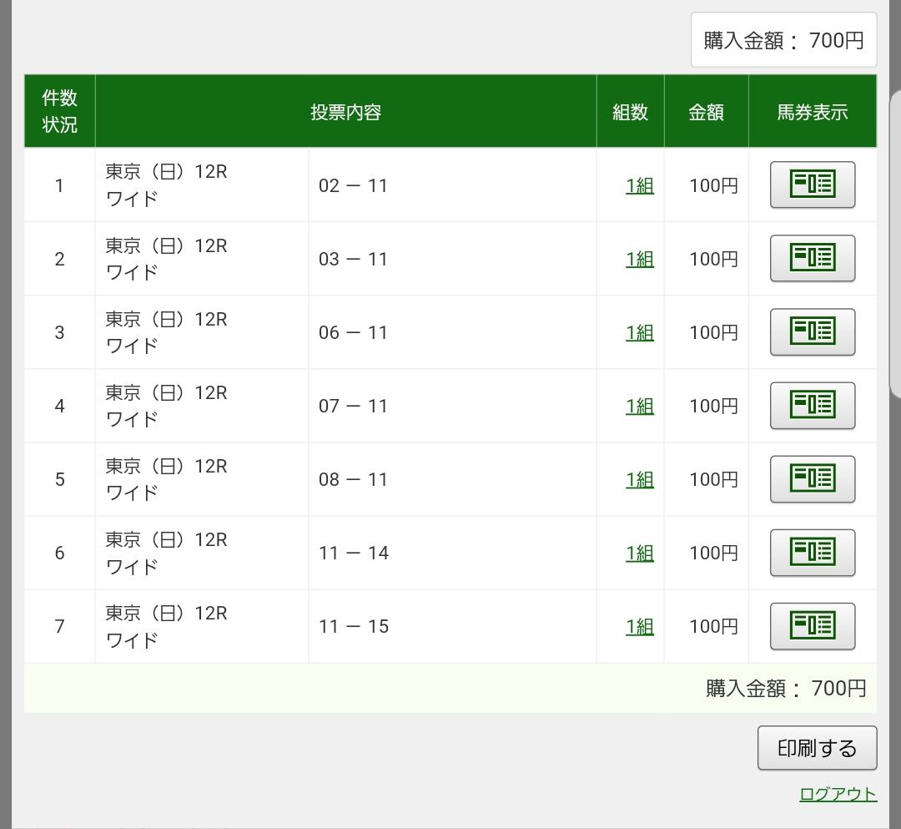Open 1組 link for 03-11 bet
Screen dimensions: 901x829
tap(639, 259)
